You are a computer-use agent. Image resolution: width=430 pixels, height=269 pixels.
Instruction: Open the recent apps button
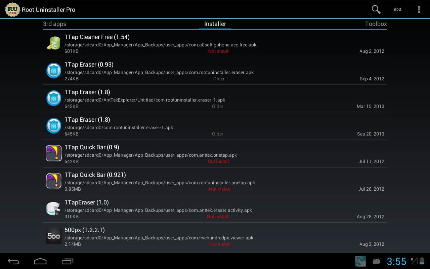click(x=68, y=261)
